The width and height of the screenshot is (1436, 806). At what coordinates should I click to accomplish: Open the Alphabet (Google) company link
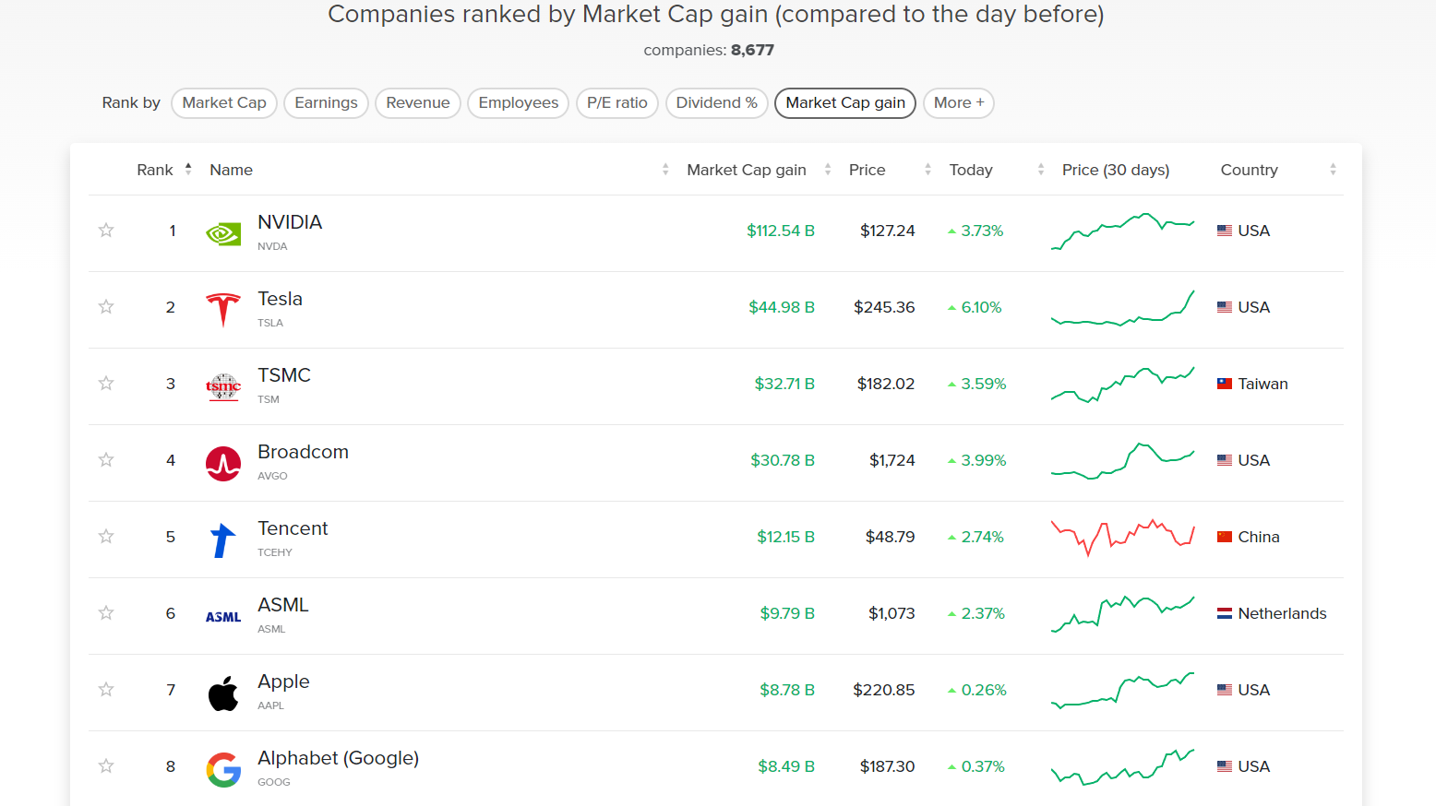pos(338,758)
